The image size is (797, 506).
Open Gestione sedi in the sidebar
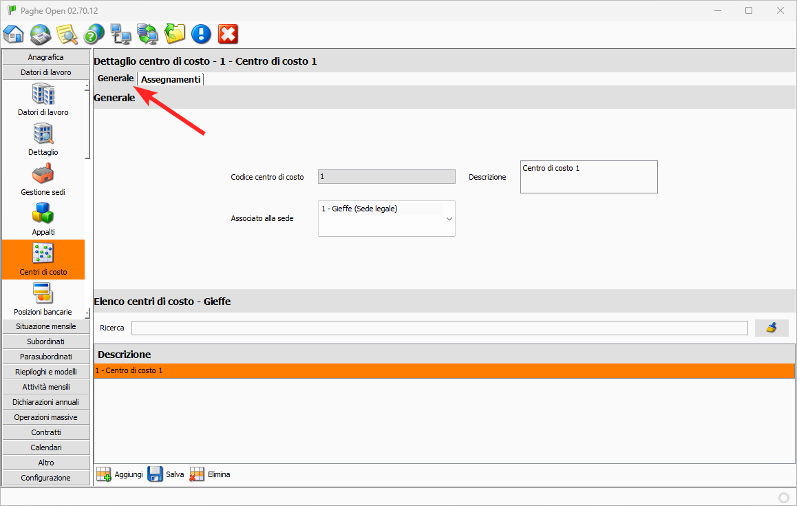click(x=43, y=180)
